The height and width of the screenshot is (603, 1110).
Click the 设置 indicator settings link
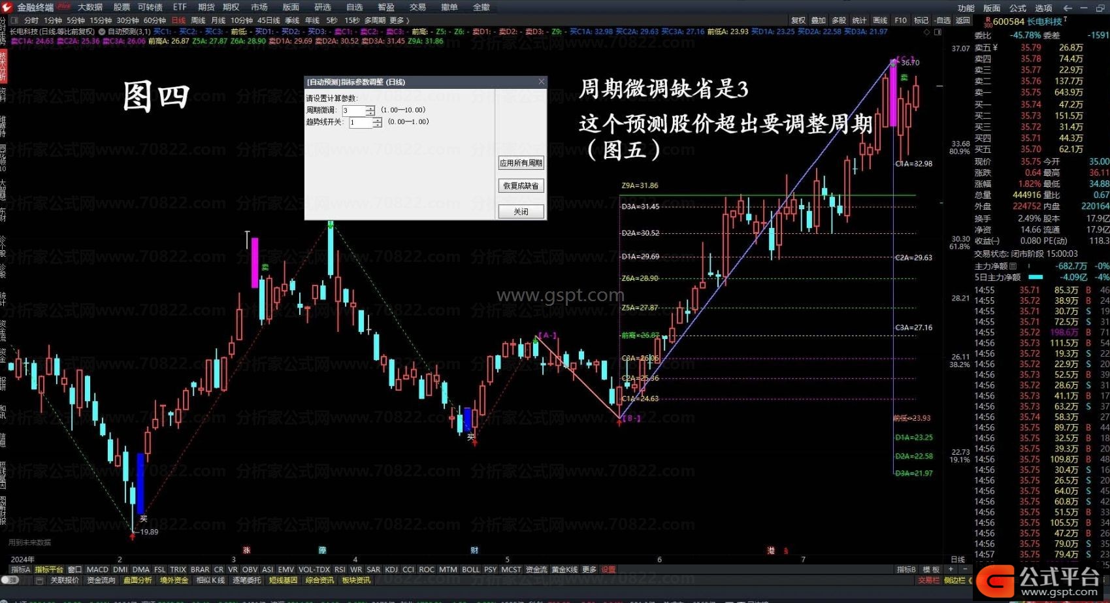608,570
